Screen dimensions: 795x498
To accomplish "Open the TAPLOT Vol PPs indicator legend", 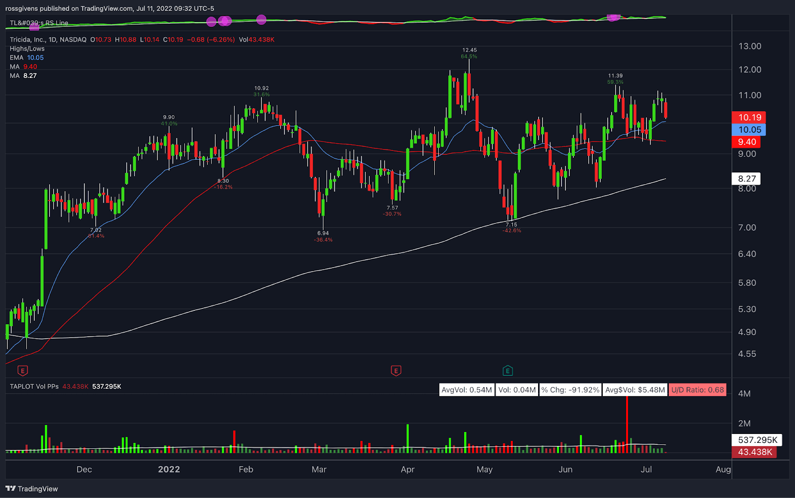I will pos(34,386).
